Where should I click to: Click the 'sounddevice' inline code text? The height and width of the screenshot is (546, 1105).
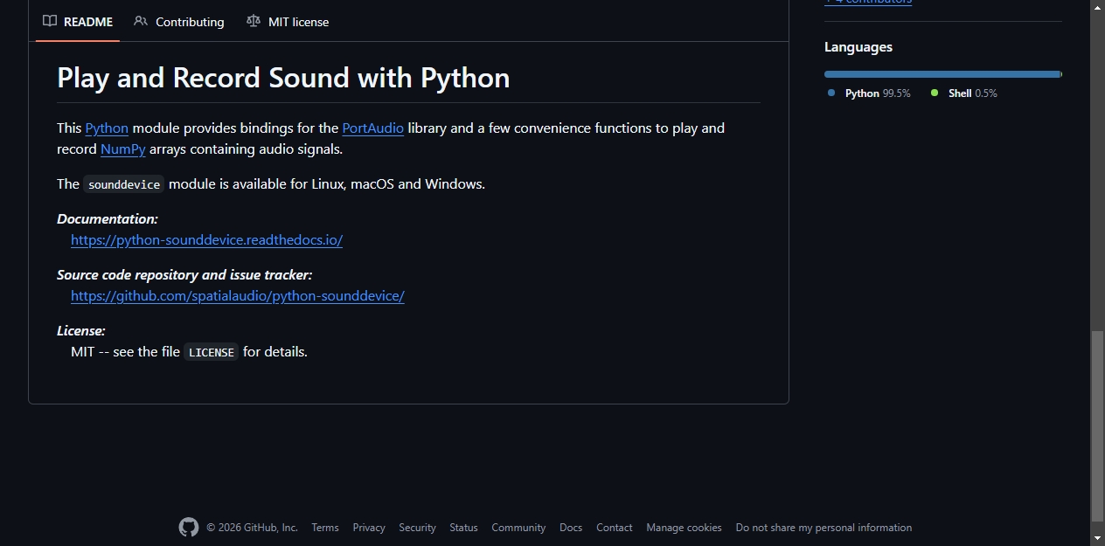(x=124, y=184)
